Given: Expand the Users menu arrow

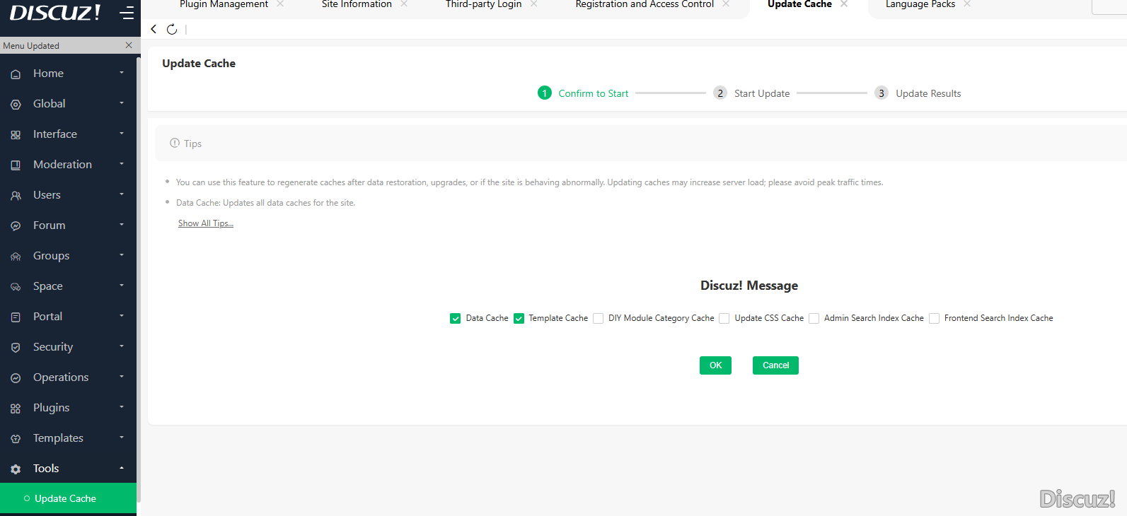Looking at the screenshot, I should [x=122, y=194].
